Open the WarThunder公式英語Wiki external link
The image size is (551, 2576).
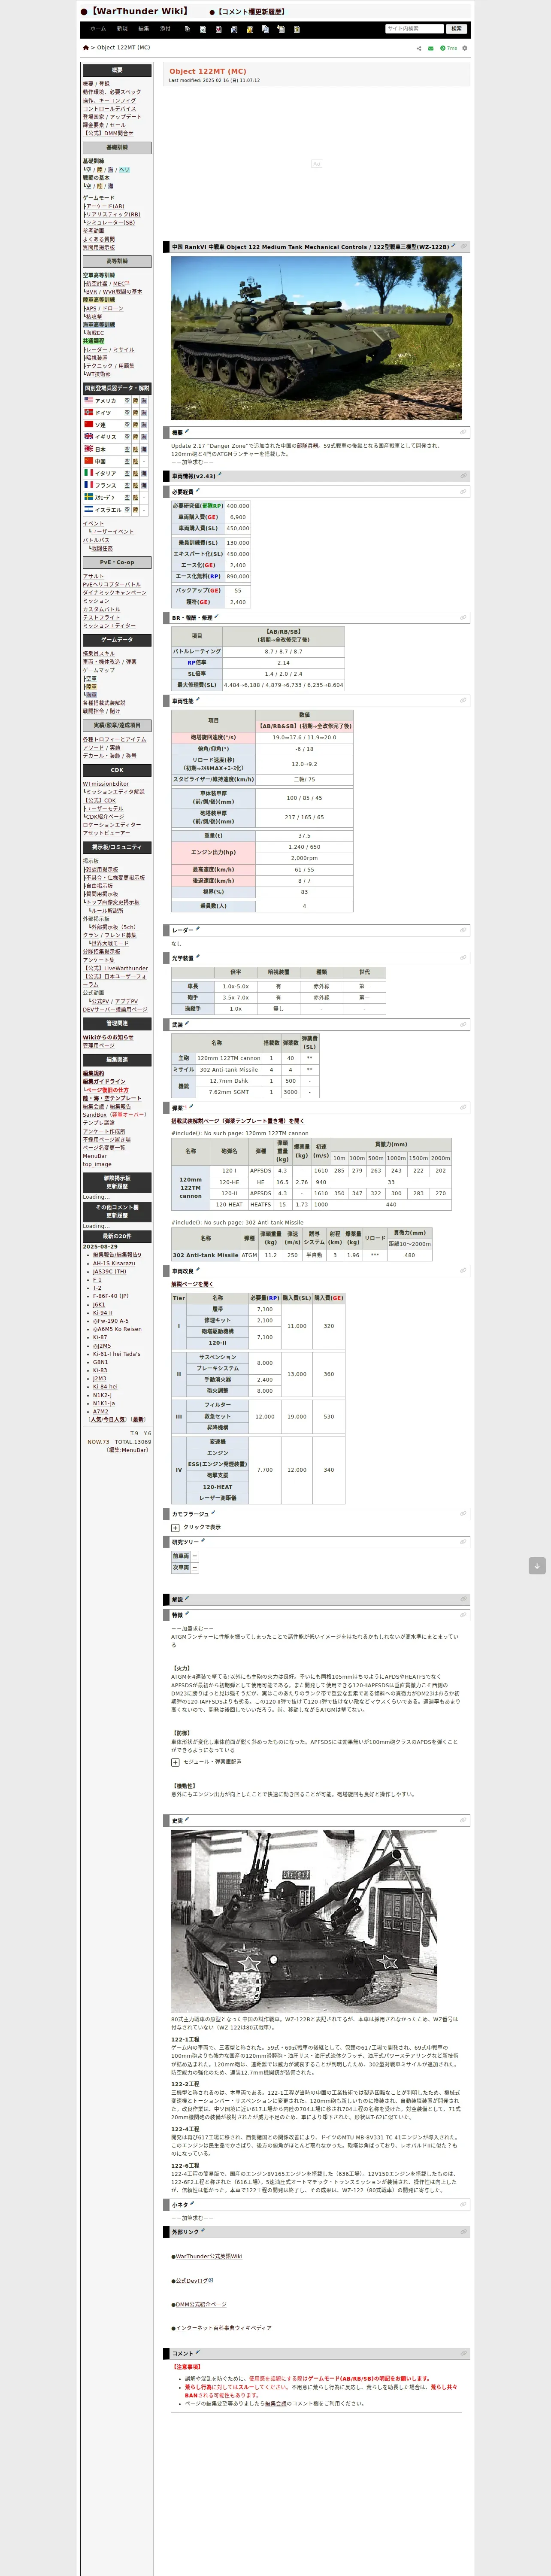point(209,2256)
